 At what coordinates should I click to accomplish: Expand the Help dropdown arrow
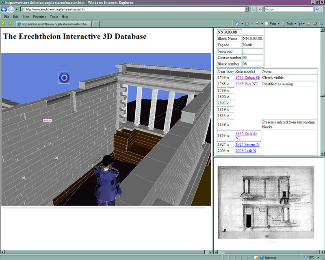coord(304,24)
